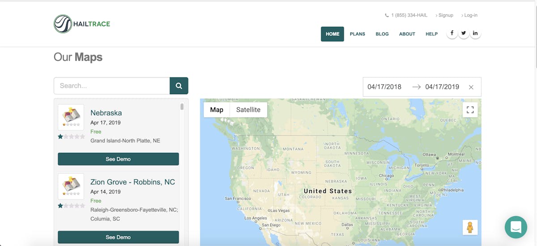
Task: Open end date 04/17/2019 picker
Action: pos(442,87)
